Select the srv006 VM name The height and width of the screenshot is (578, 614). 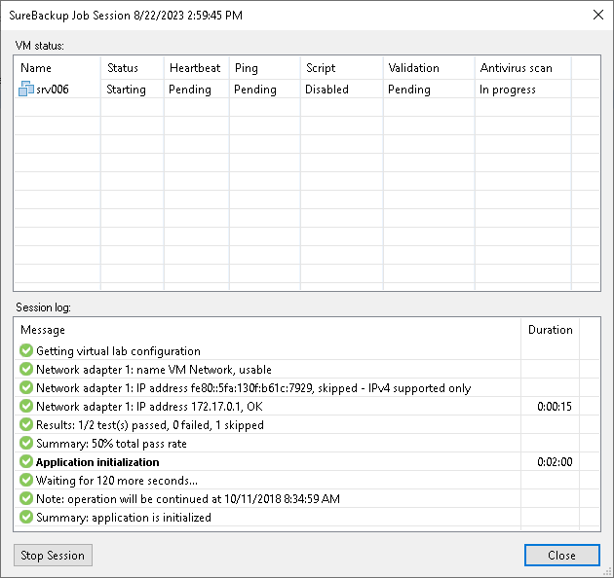[x=53, y=90]
